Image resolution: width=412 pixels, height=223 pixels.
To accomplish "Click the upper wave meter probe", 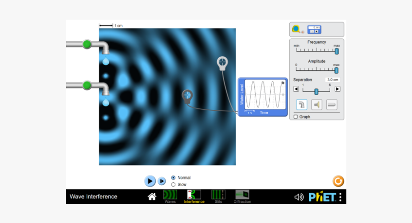I will pyautogui.click(x=222, y=63).
